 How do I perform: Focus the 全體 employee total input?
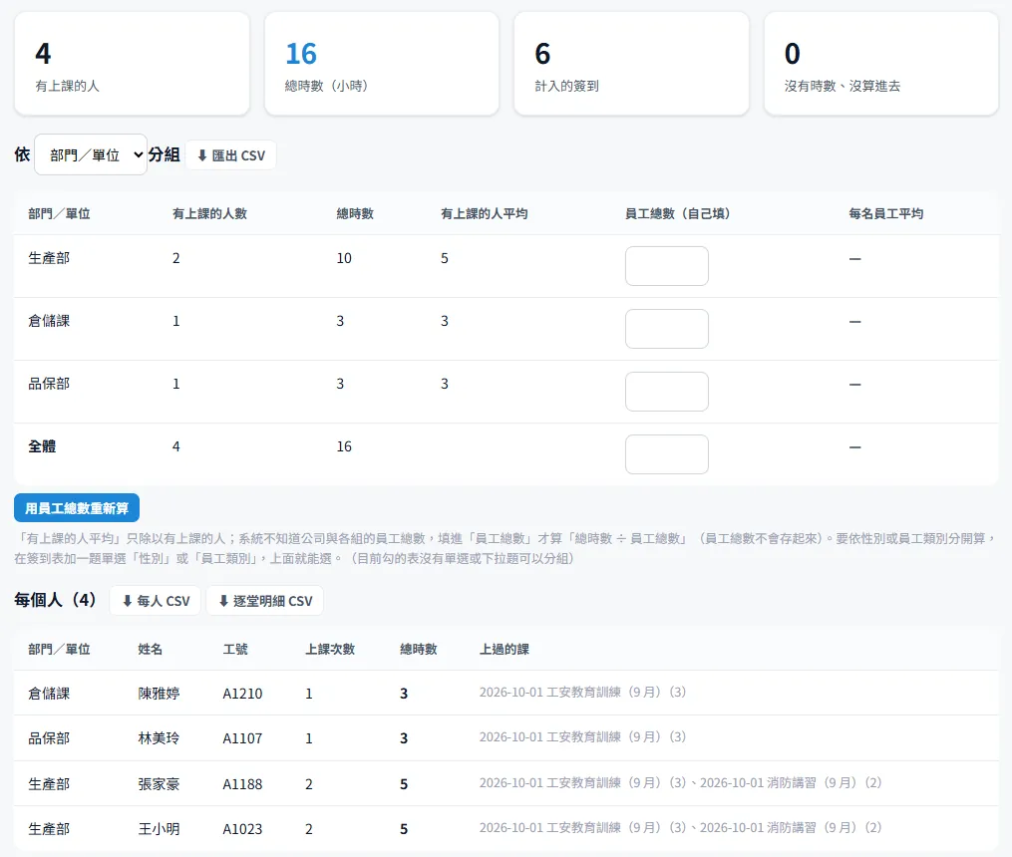(667, 454)
